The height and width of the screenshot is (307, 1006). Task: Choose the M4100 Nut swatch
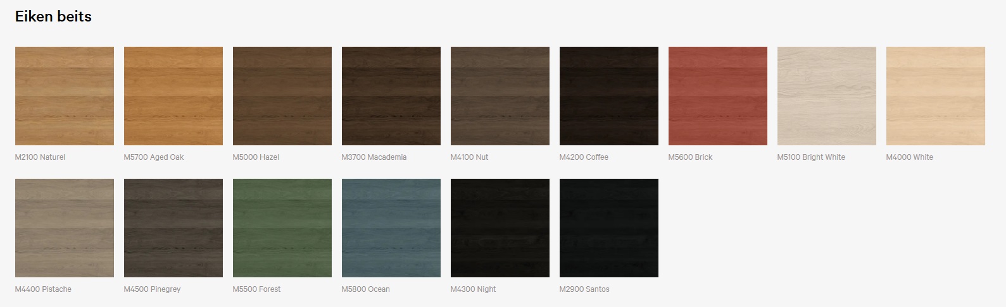point(500,96)
